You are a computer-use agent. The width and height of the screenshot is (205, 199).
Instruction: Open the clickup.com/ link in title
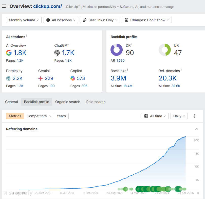point(48,6)
